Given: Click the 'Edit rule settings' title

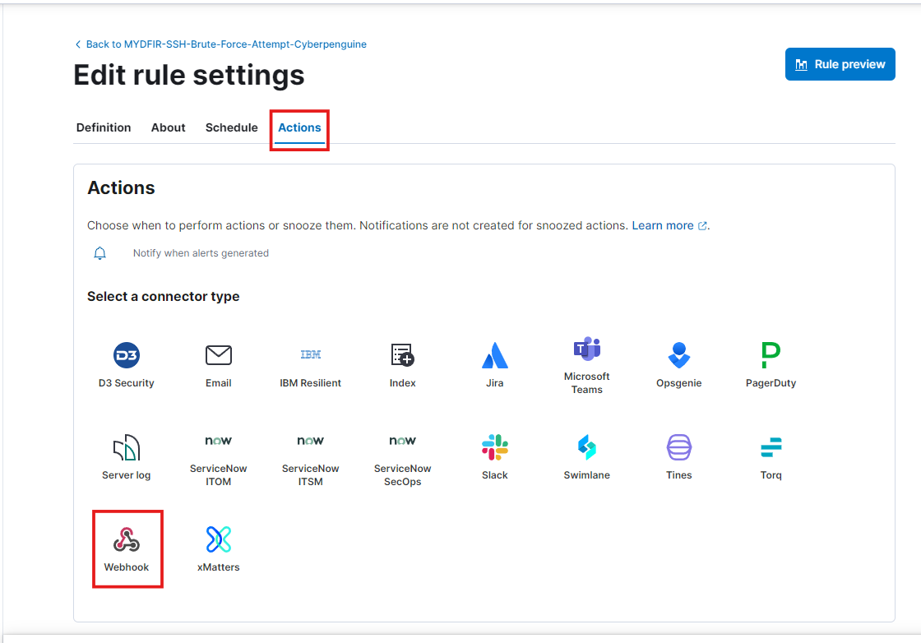Looking at the screenshot, I should (189, 75).
